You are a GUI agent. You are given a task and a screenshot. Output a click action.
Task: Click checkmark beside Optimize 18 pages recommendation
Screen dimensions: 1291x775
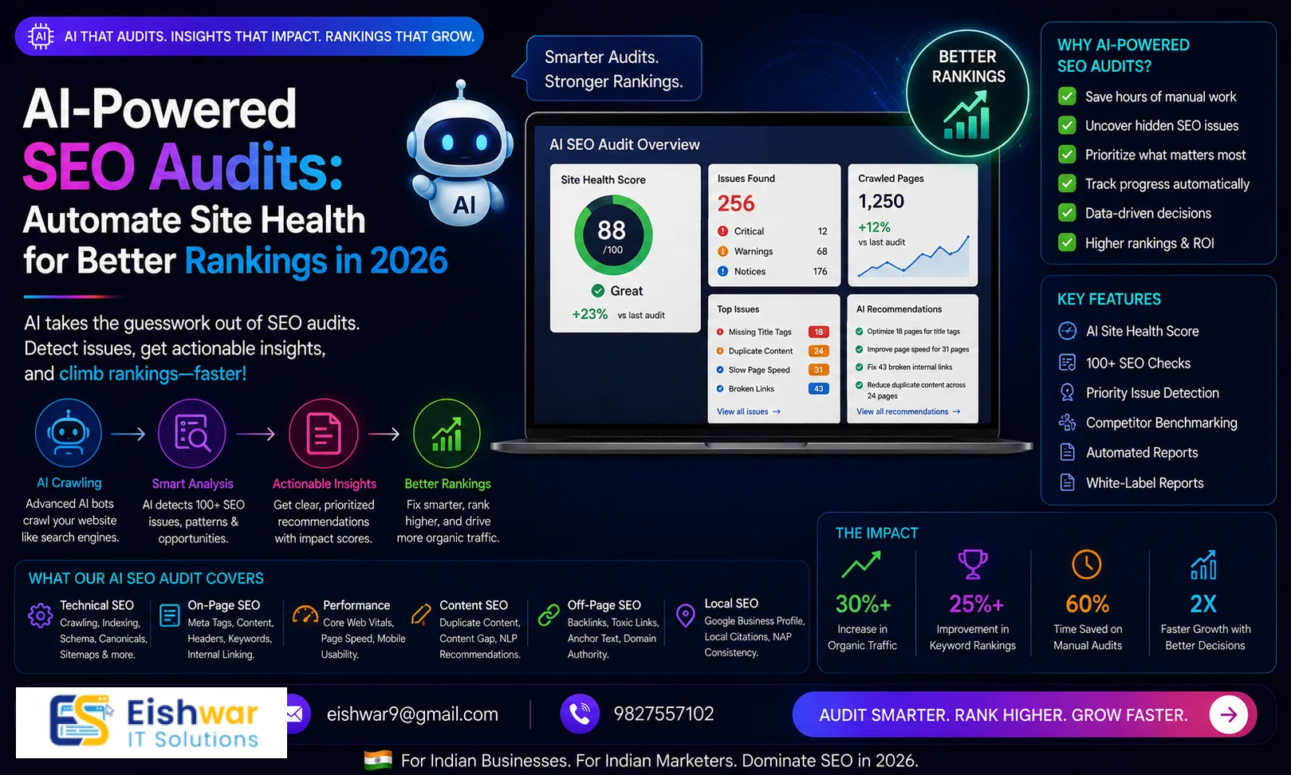click(860, 331)
